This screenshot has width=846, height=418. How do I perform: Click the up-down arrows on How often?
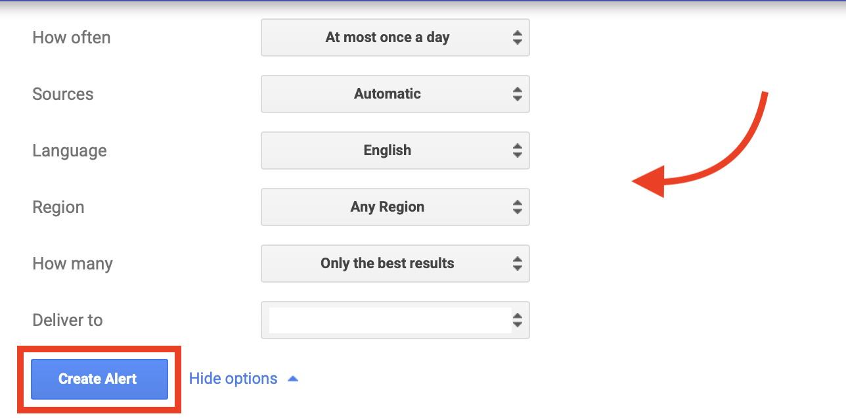tap(518, 37)
